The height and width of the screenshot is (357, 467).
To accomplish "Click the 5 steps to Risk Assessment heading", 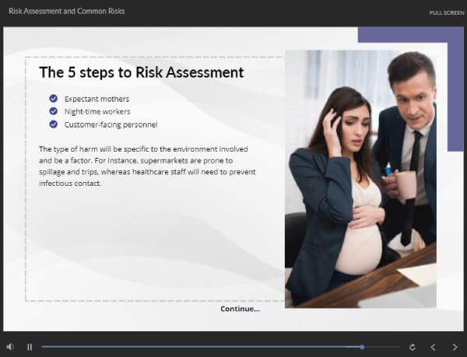I will (142, 72).
